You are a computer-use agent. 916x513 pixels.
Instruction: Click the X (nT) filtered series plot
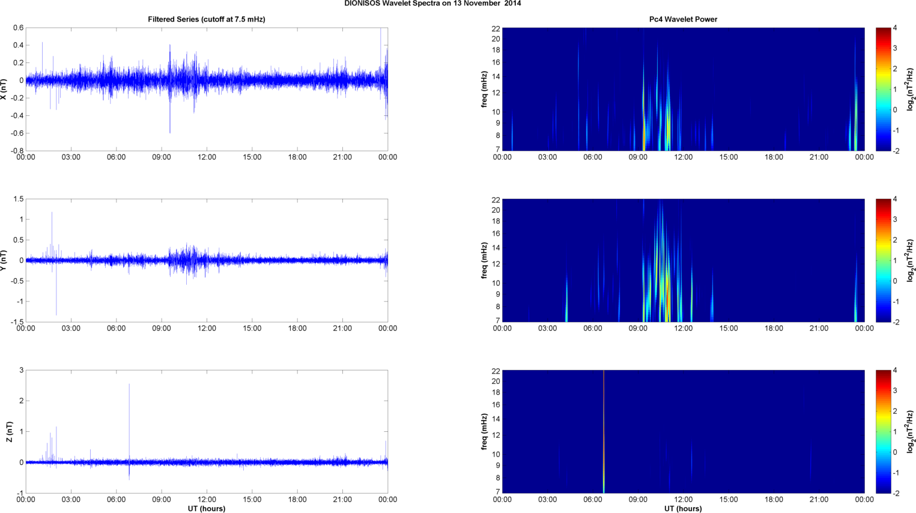click(x=207, y=89)
